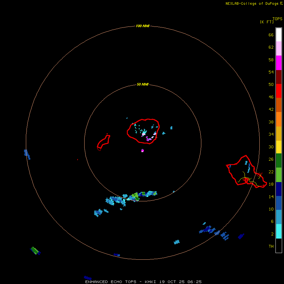Viewport: 284px width, 284px height.
Task: Select the light blue legend swatch
Action: click(x=279, y=217)
